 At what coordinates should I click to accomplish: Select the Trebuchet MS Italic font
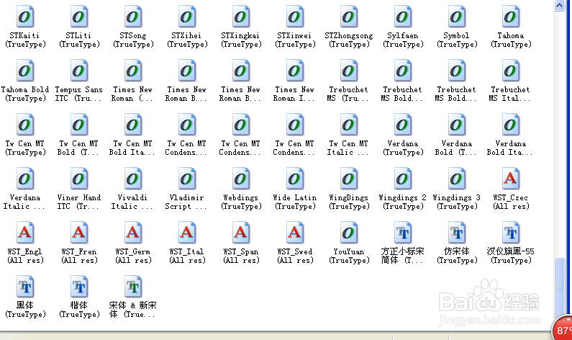tap(511, 71)
